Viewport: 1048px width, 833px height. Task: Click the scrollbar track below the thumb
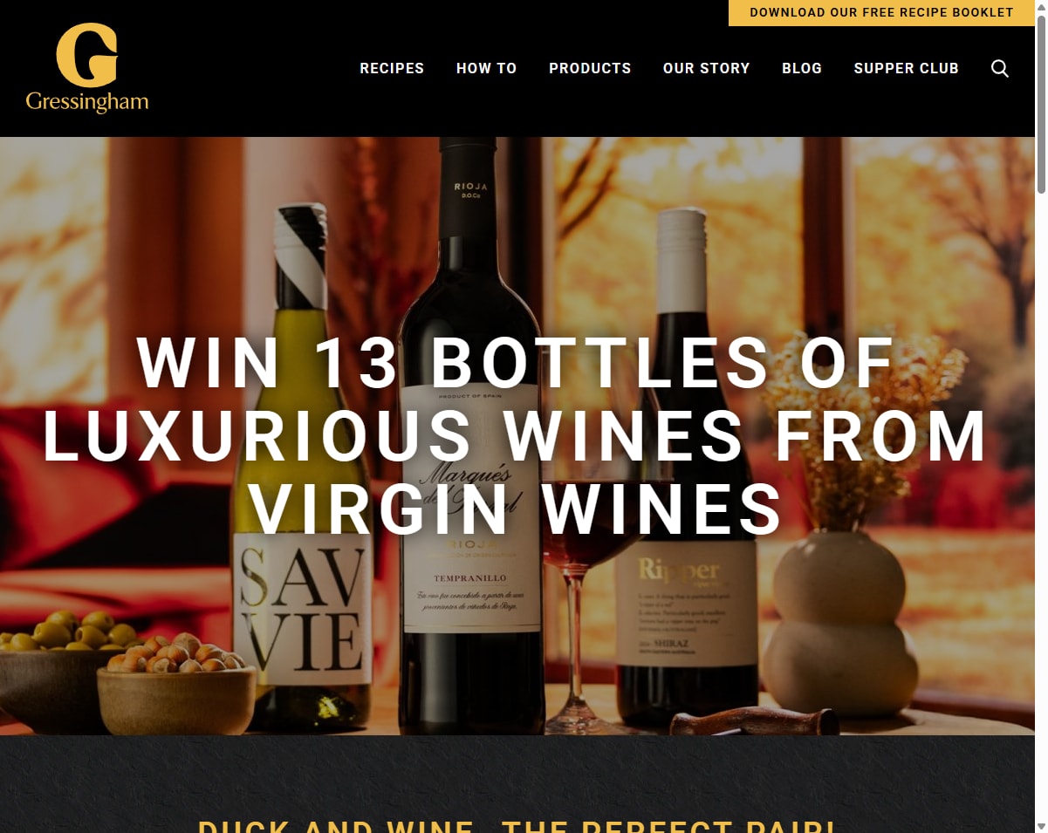(1041, 506)
